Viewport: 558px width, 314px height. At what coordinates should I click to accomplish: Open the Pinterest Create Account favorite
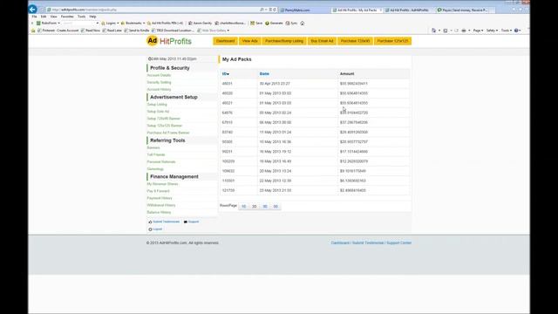pyautogui.click(x=58, y=31)
